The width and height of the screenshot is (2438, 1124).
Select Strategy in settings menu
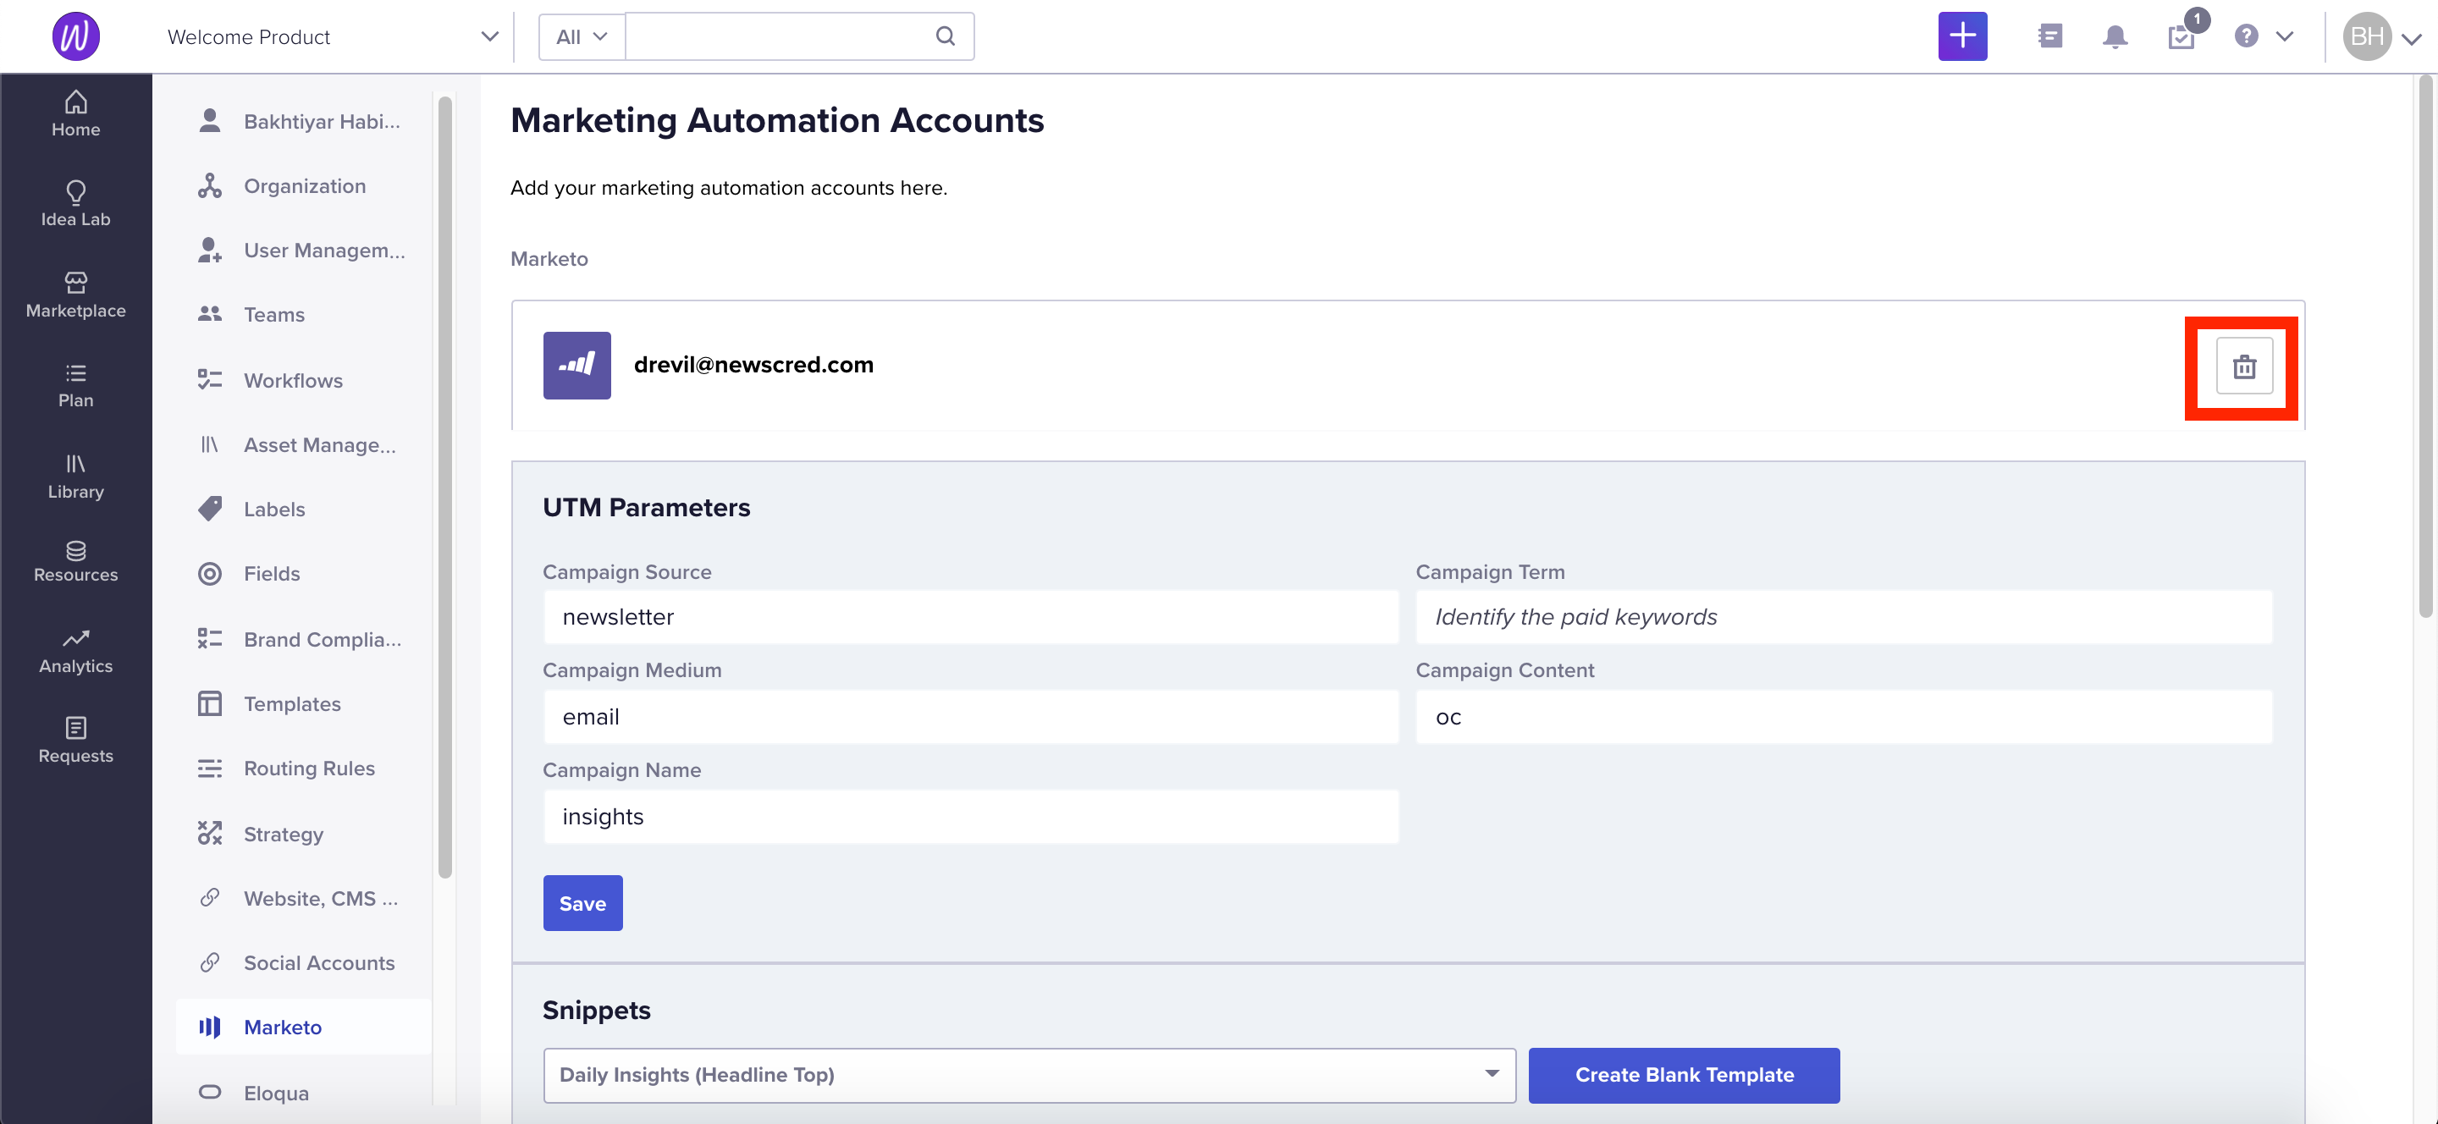coord(303,834)
